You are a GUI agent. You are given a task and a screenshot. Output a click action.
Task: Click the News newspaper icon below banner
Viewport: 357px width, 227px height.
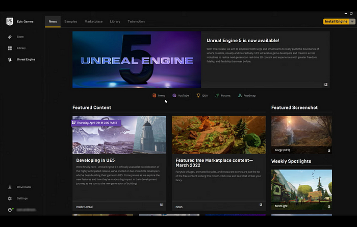point(154,96)
